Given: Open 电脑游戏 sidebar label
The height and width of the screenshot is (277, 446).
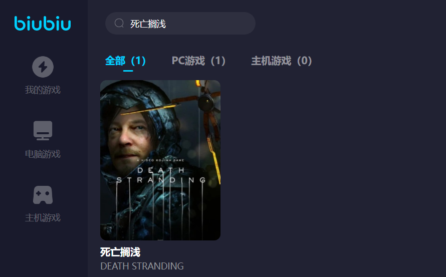Looking at the screenshot, I should pos(43,154).
